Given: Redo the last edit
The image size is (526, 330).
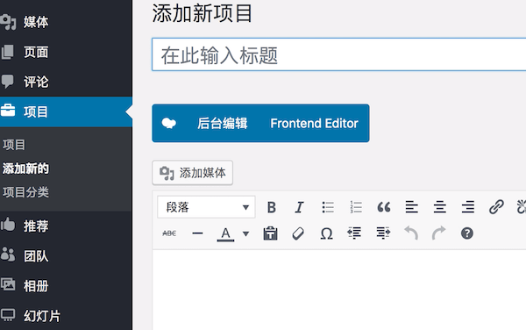Looking at the screenshot, I should [x=439, y=233].
